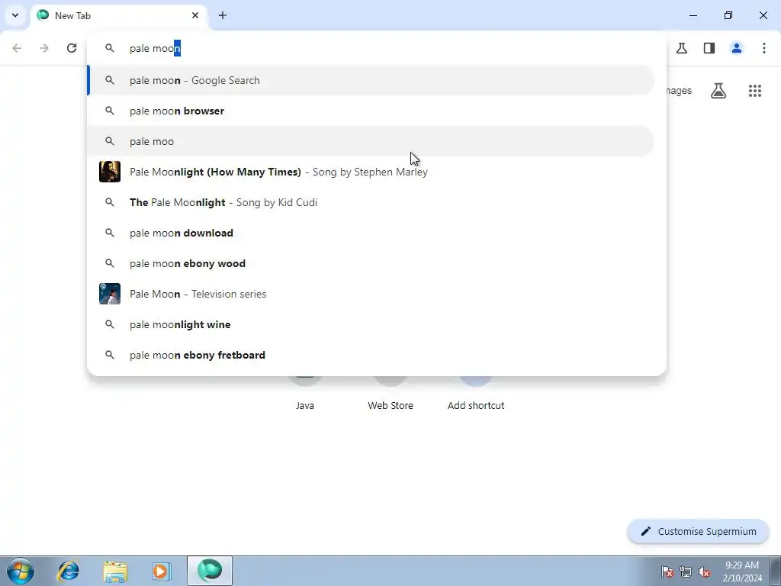Open the Images link on the page
The width and height of the screenshot is (781, 586).
pyautogui.click(x=678, y=91)
